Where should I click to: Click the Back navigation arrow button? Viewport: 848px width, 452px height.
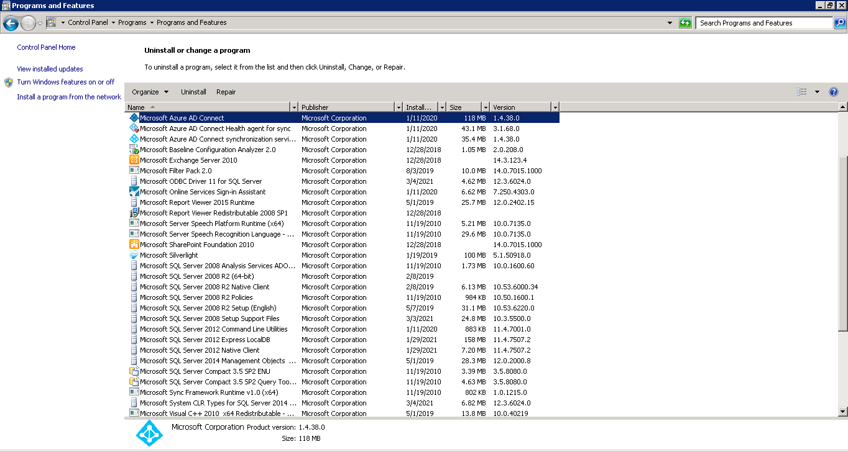click(x=11, y=24)
